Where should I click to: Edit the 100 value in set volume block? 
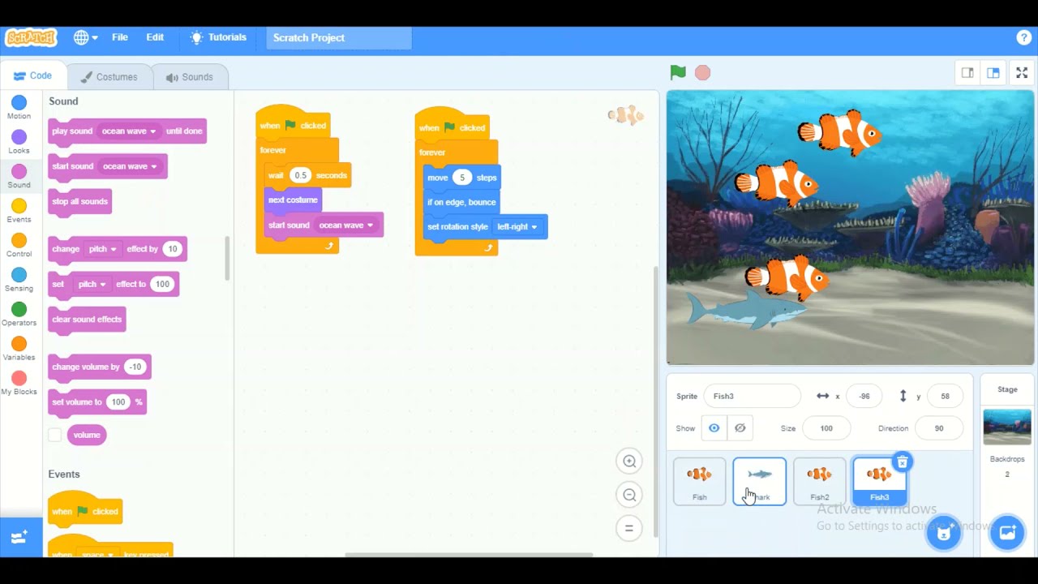pos(118,402)
